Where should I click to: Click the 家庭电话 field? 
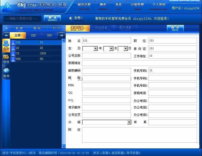tap(173, 93)
